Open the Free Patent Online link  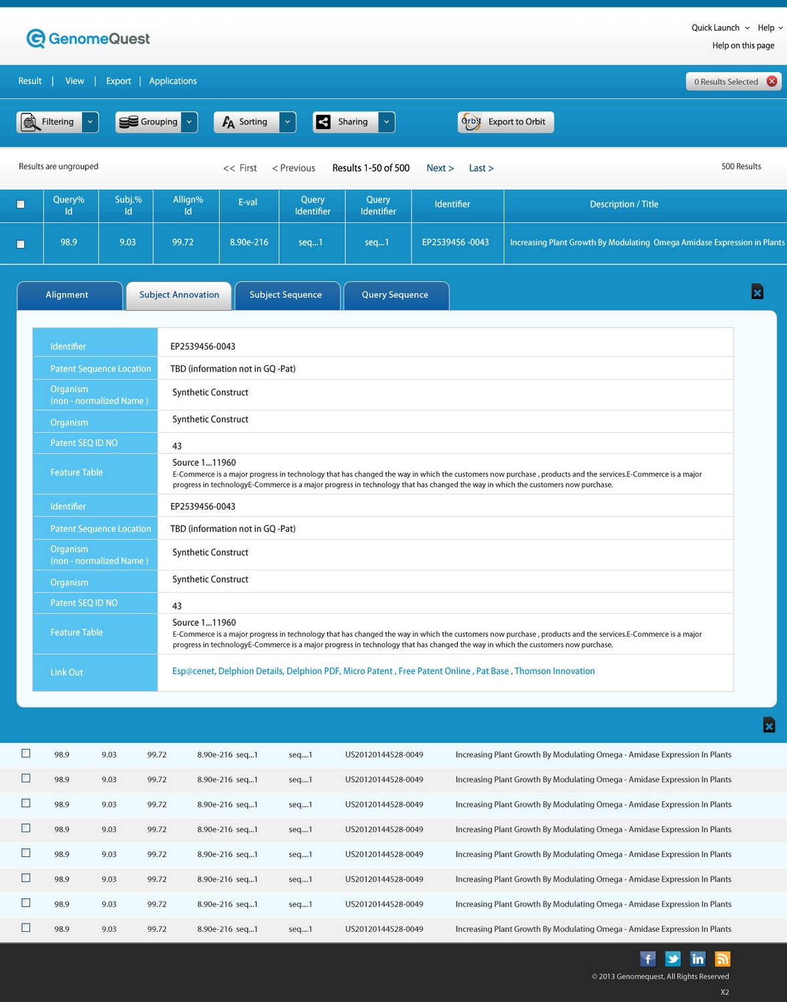point(434,671)
